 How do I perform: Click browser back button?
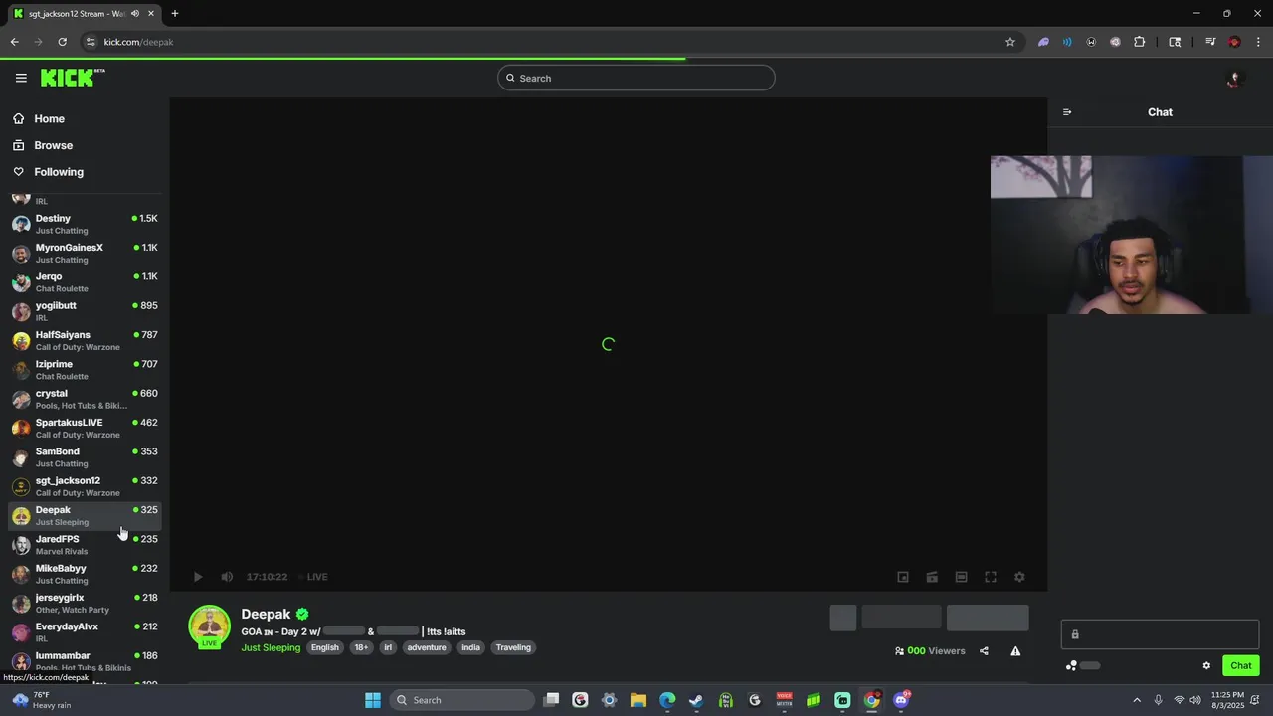point(14,42)
